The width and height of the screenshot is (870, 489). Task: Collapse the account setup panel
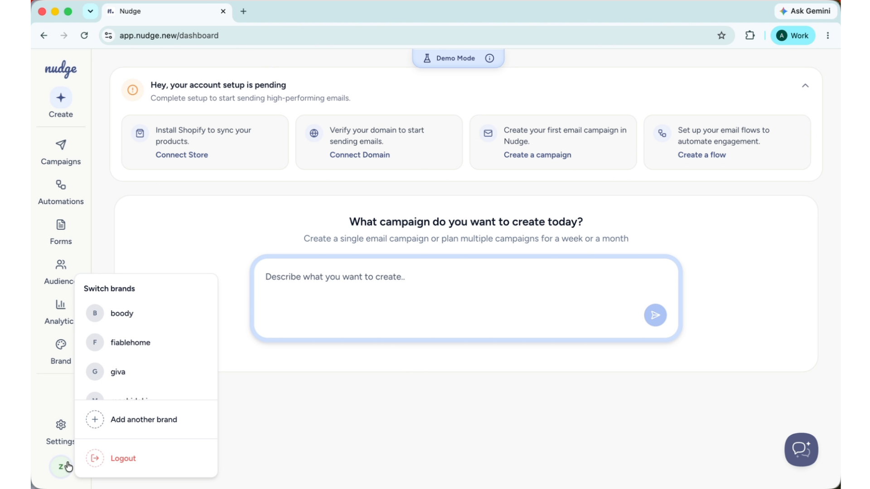point(805,85)
